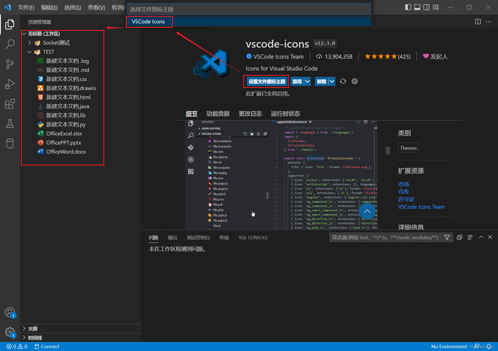
Task: Click the filter icon in the problems panel
Action: pos(447,237)
